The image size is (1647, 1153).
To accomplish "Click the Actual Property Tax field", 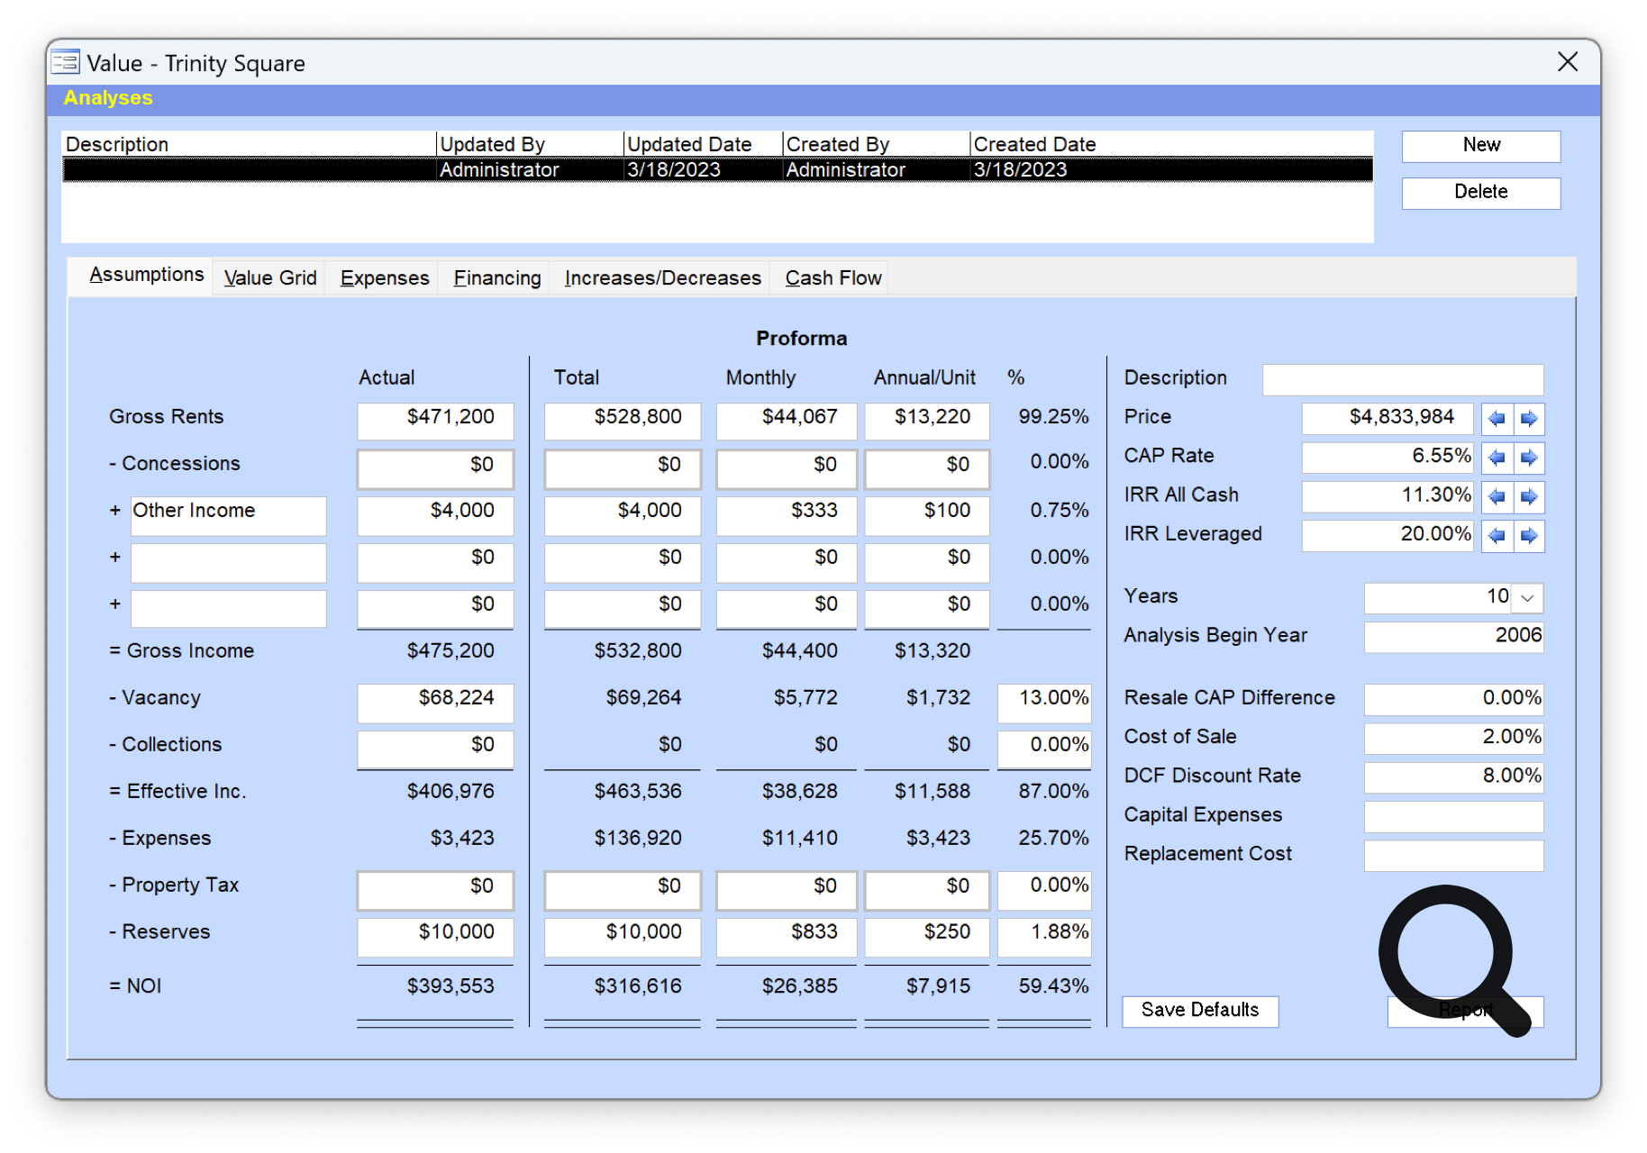I will click(x=435, y=890).
